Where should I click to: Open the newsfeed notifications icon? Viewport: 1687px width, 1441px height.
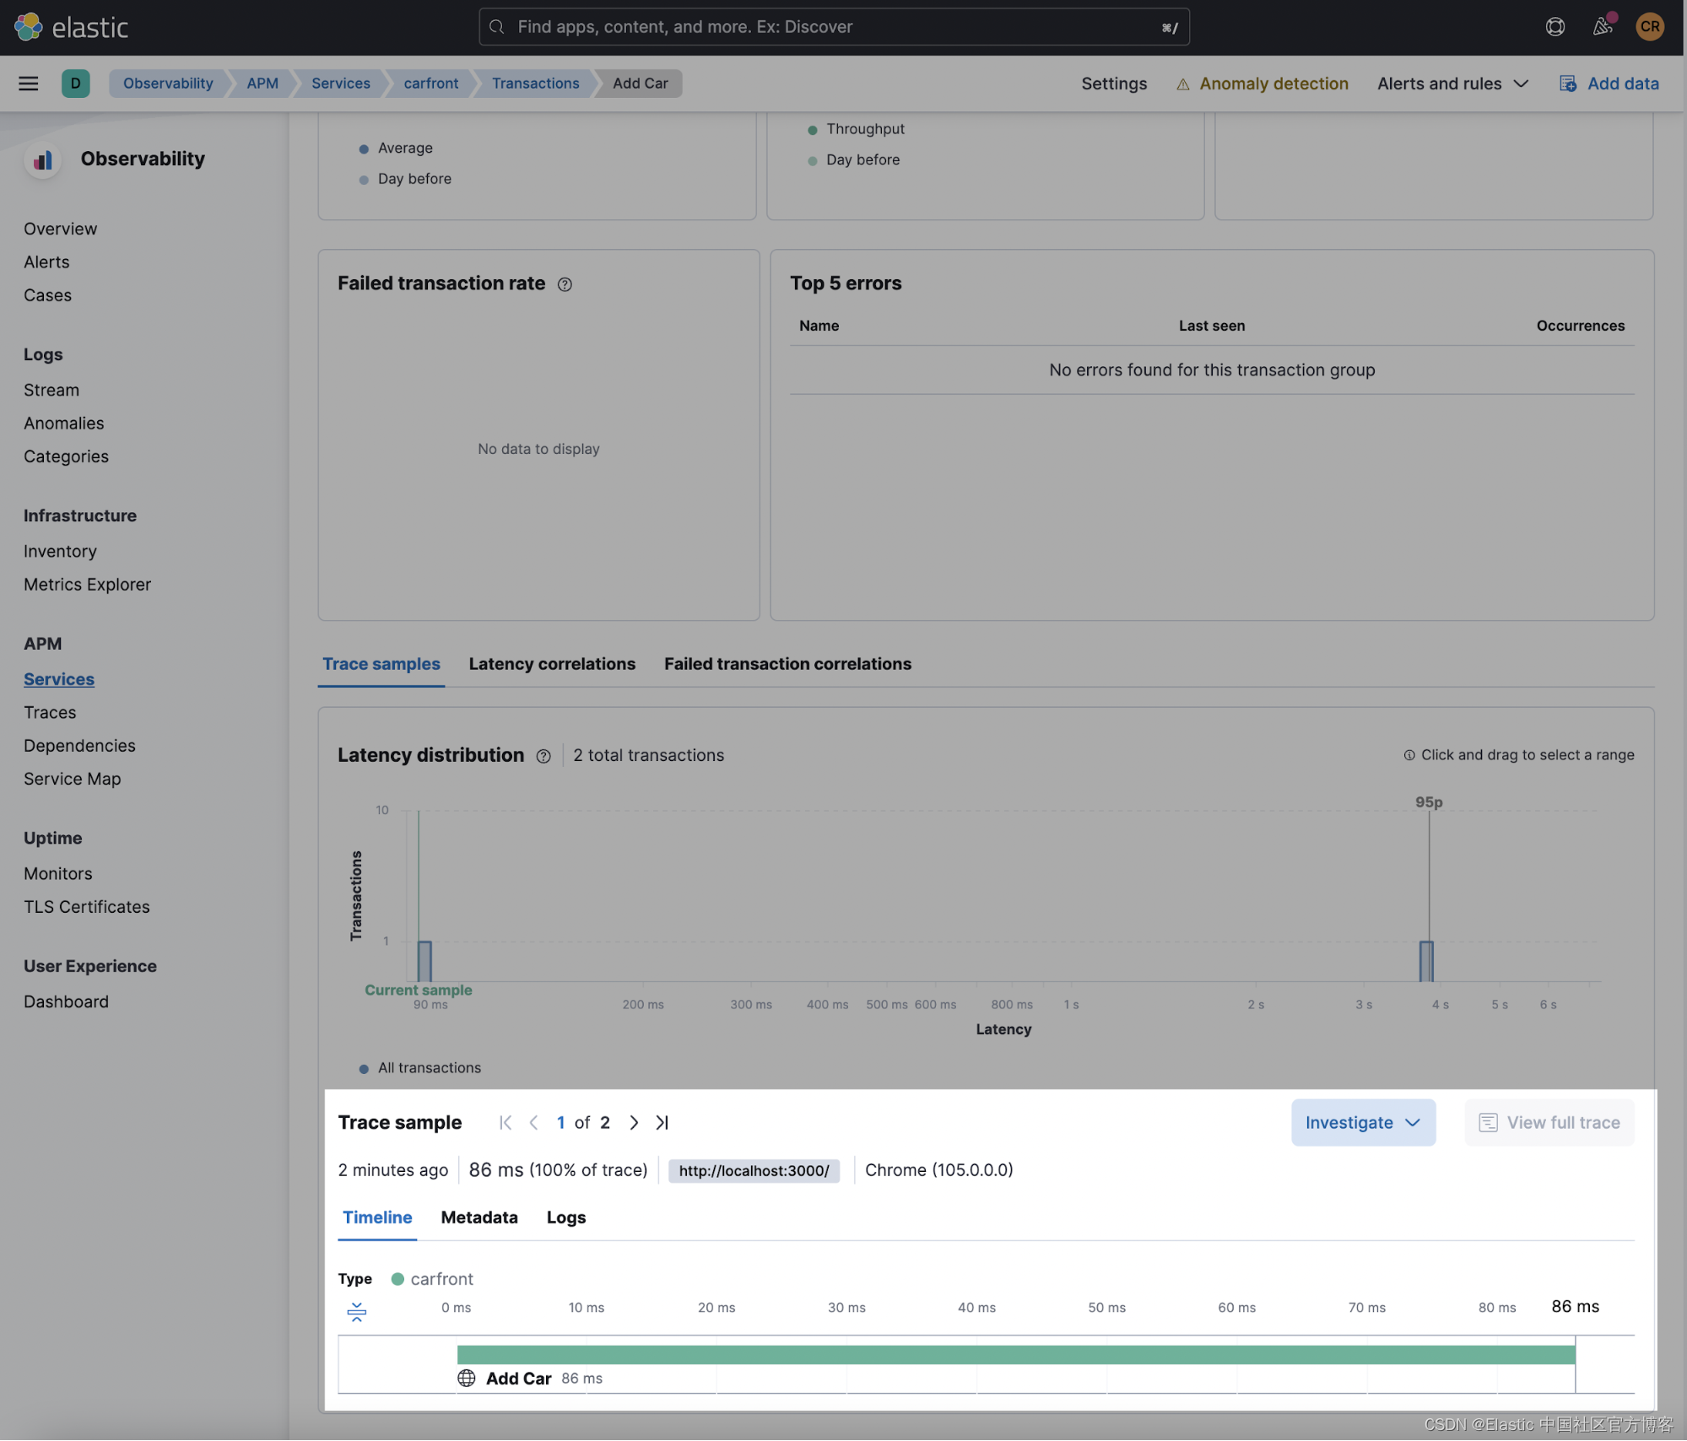click(x=1602, y=27)
